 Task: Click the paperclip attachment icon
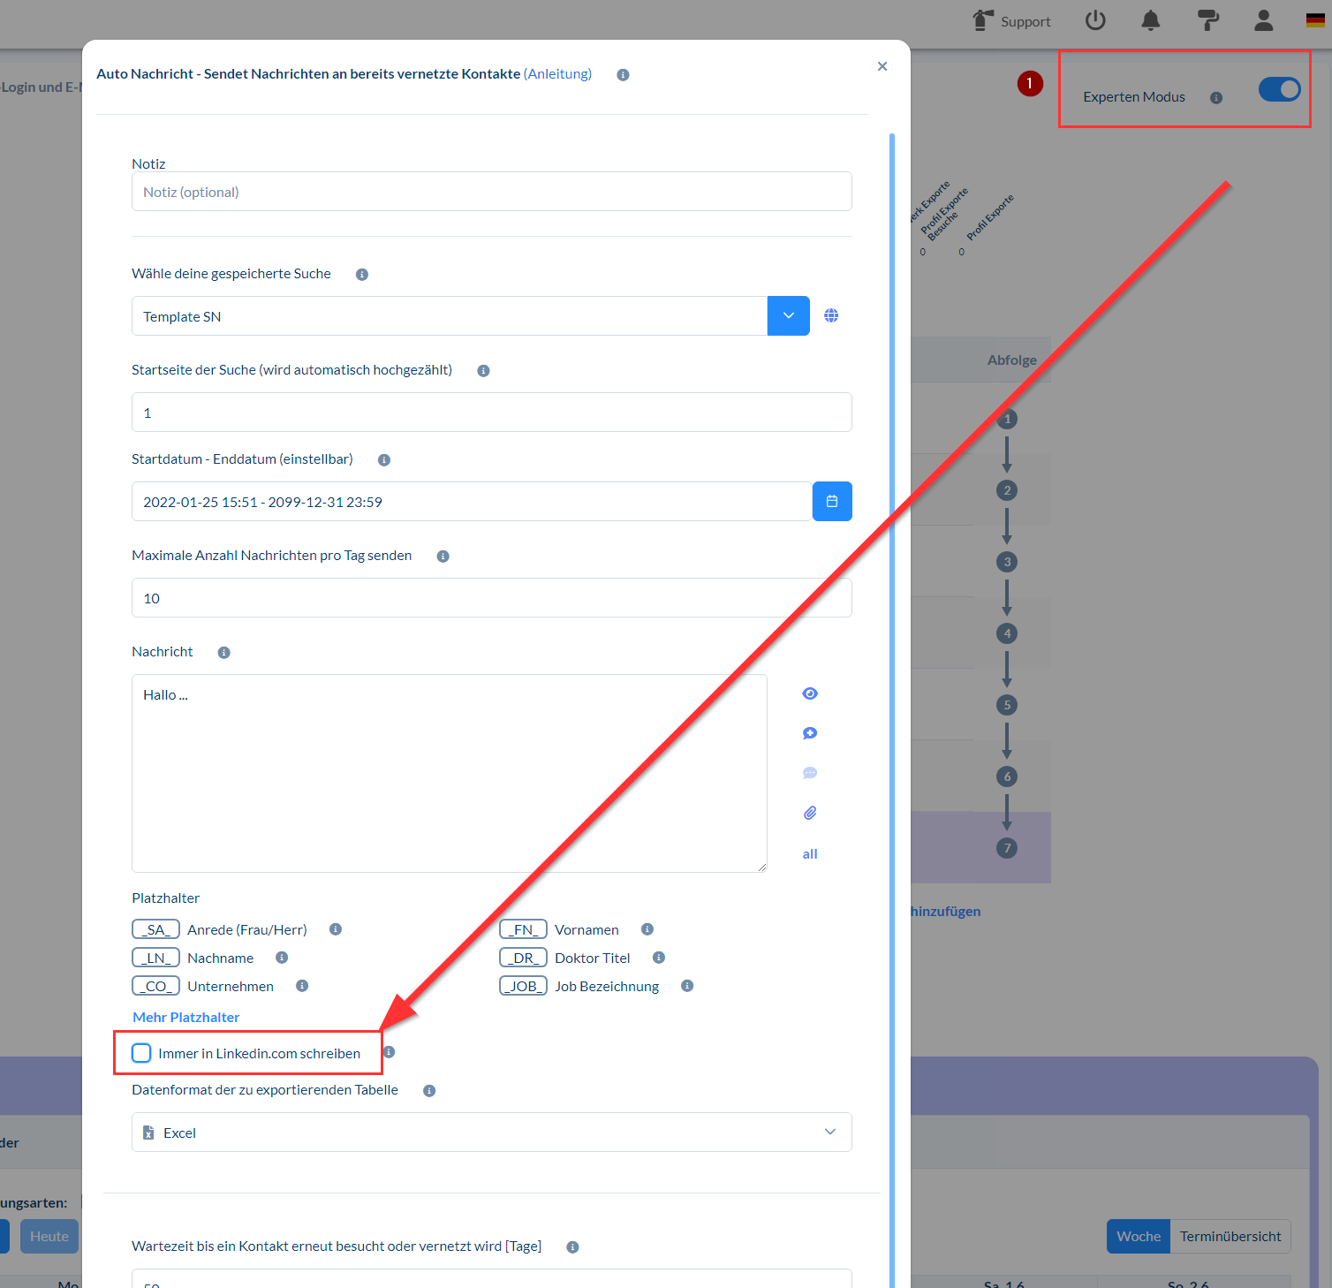[x=810, y=813]
